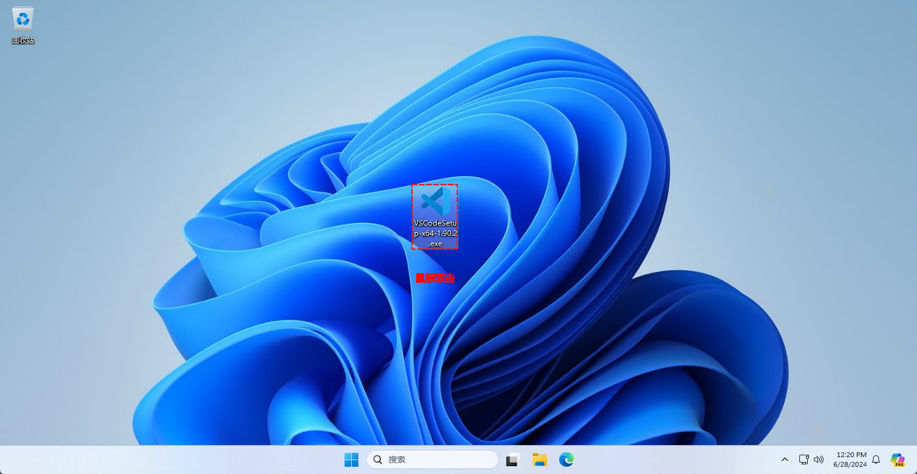Viewport: 917px width, 474px height.
Task: Select the VSCodeSetup installer icon image
Action: tap(435, 201)
